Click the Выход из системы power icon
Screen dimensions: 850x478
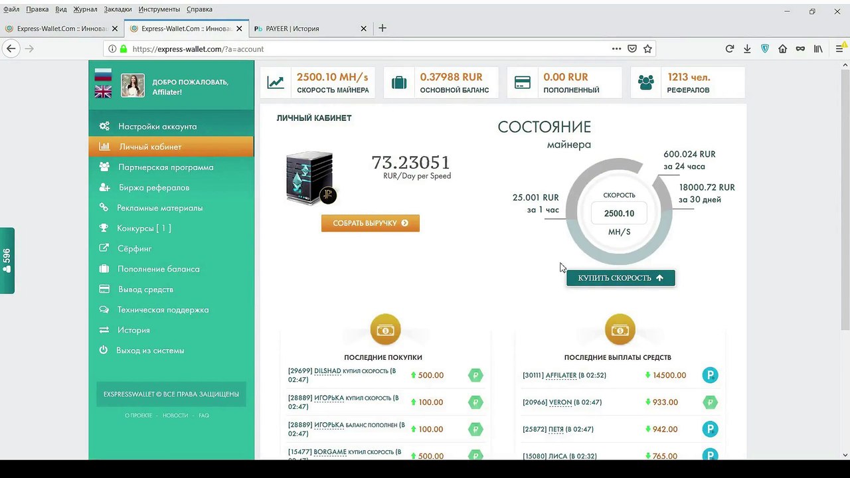coord(104,350)
